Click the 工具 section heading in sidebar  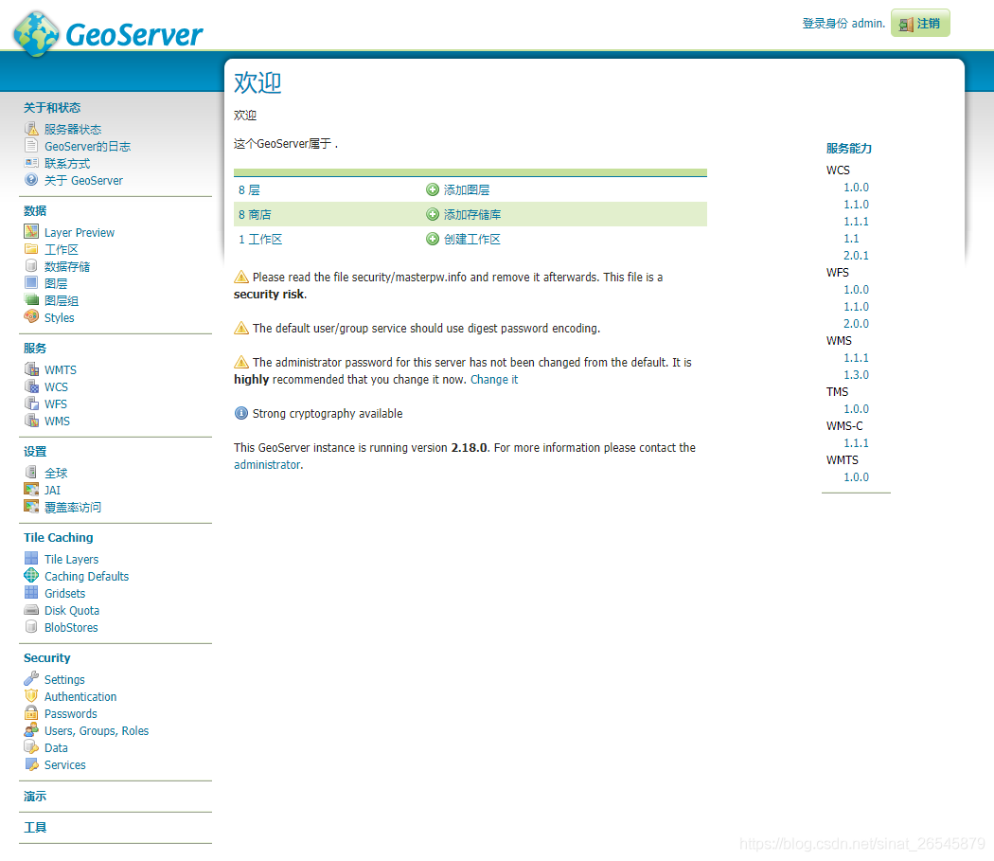[x=35, y=827]
